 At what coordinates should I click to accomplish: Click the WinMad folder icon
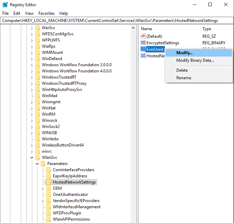coord(38,95)
